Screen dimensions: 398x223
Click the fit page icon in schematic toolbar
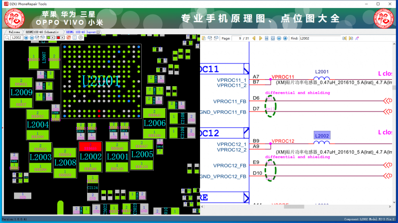273,38
